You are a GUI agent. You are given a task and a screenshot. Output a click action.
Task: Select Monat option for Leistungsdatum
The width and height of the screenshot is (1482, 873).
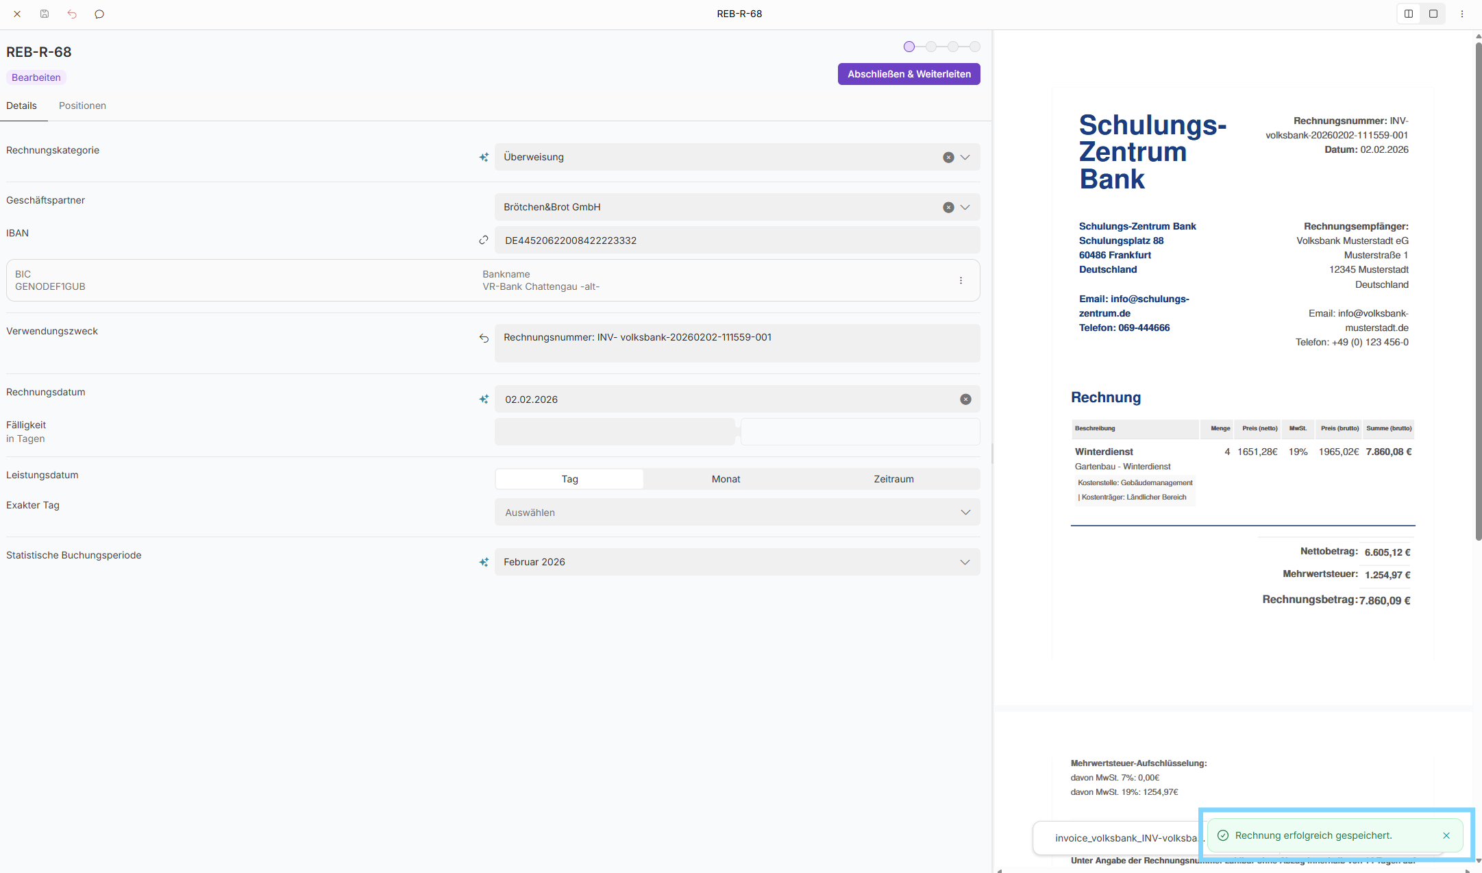pos(726,479)
